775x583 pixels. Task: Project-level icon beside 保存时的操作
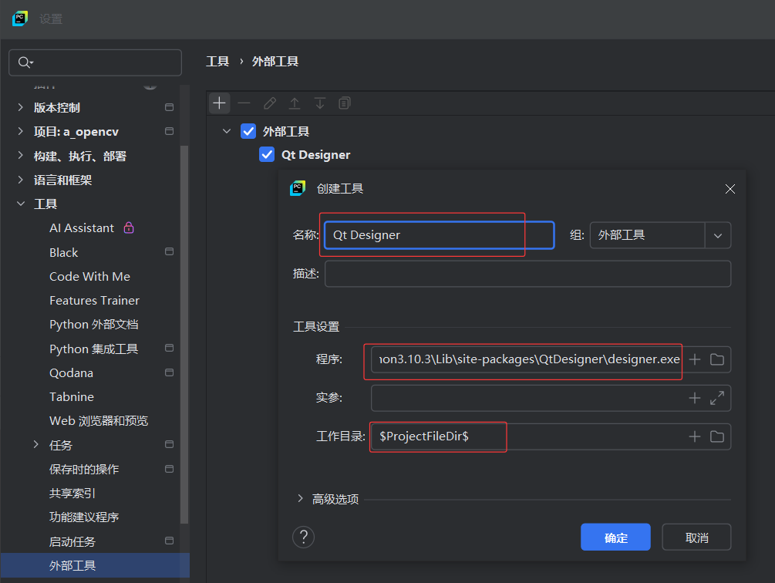click(169, 469)
